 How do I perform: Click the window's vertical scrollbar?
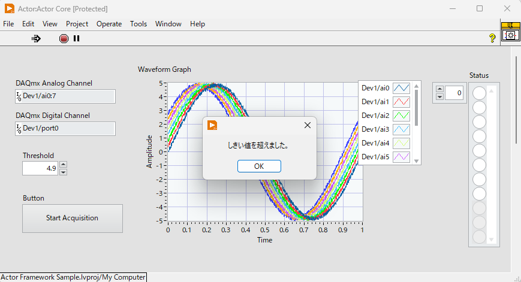pyautogui.click(x=516, y=100)
